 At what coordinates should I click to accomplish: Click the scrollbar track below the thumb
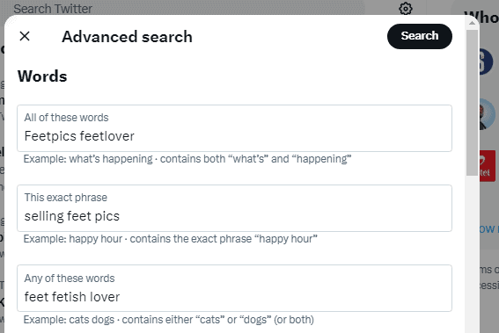coord(472,254)
